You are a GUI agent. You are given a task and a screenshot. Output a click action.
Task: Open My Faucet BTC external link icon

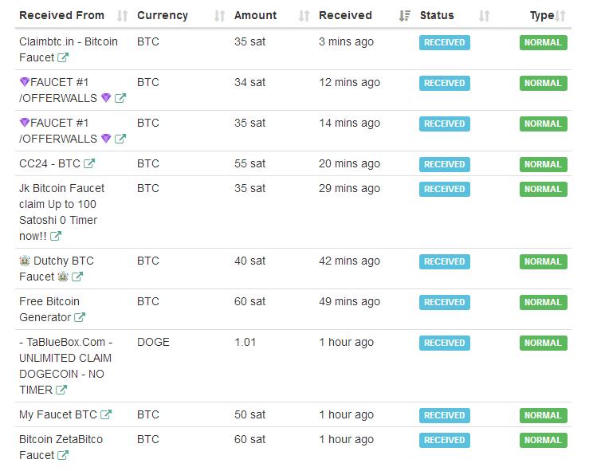pos(106,414)
